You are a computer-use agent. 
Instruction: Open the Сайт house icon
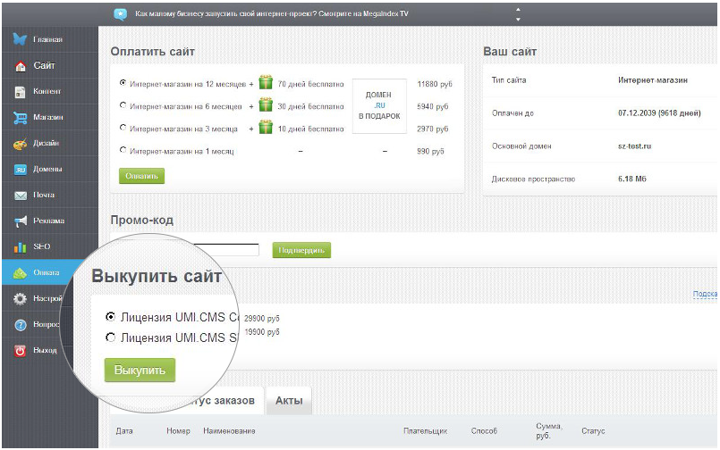point(21,66)
